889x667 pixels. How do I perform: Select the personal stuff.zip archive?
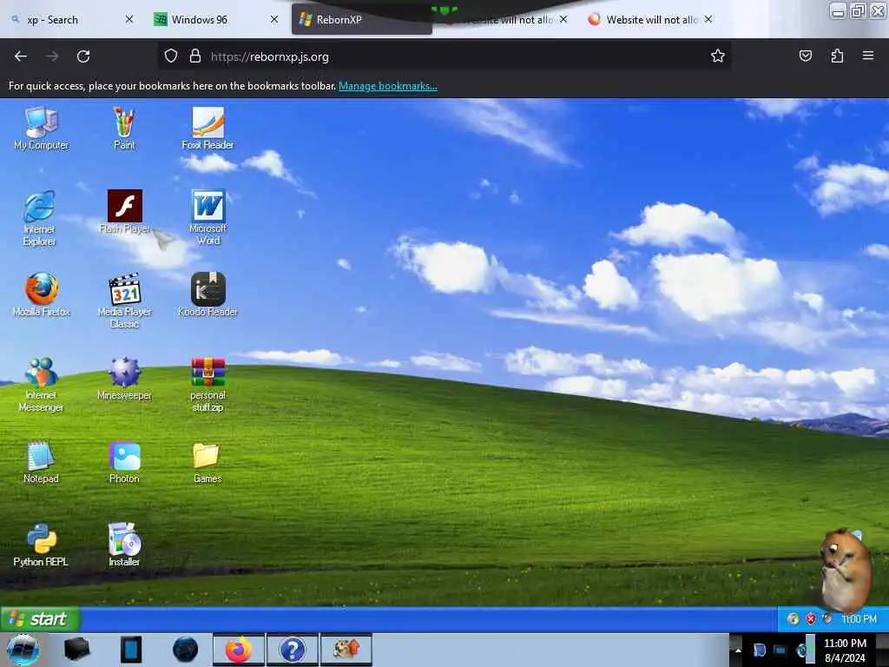(x=207, y=385)
